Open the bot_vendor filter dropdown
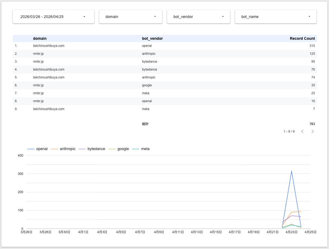This screenshot has height=249, width=329. point(198,17)
